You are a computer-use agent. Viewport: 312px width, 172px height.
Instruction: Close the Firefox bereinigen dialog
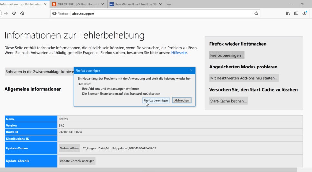pos(191,70)
